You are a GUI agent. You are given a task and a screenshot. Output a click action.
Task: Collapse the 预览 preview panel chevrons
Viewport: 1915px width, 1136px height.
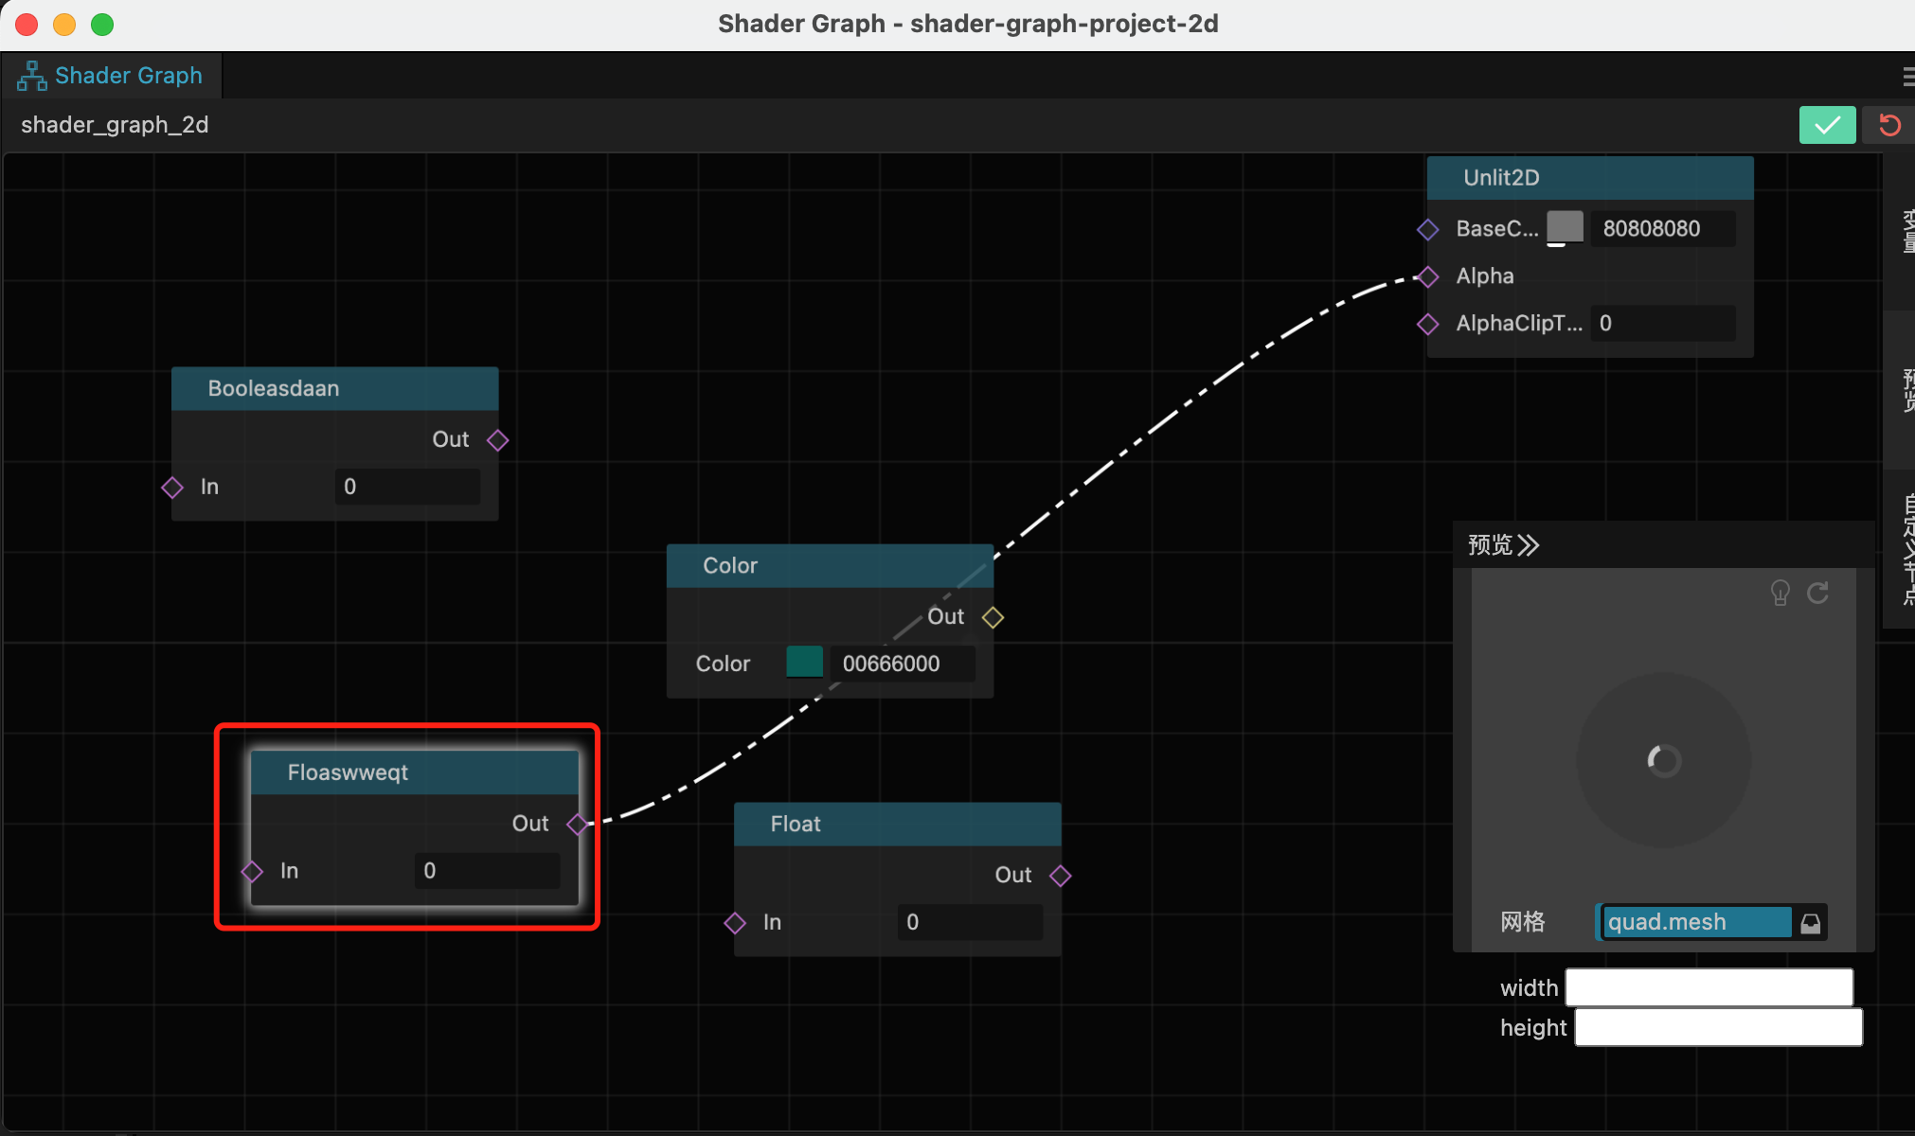pyautogui.click(x=1528, y=545)
